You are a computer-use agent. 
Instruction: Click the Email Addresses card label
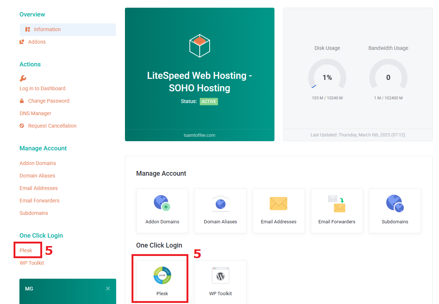278,221
